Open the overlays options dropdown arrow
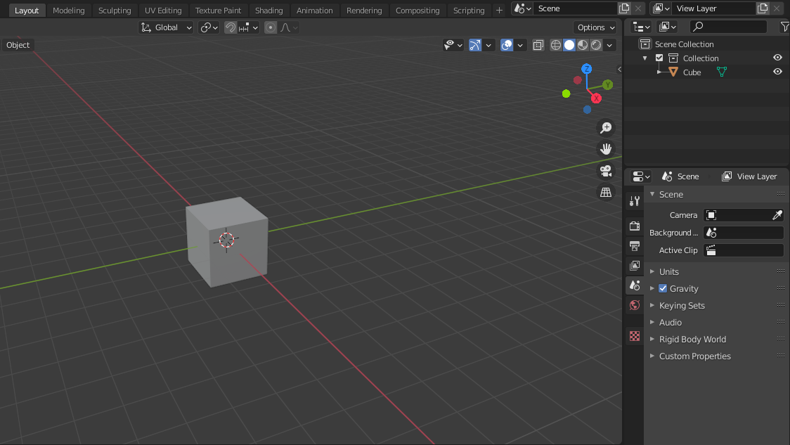 coord(520,45)
